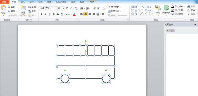Screen dimensions: 198x96
Task: Toggle Italic text formatting
Action: pyautogui.click(x=46, y=14)
